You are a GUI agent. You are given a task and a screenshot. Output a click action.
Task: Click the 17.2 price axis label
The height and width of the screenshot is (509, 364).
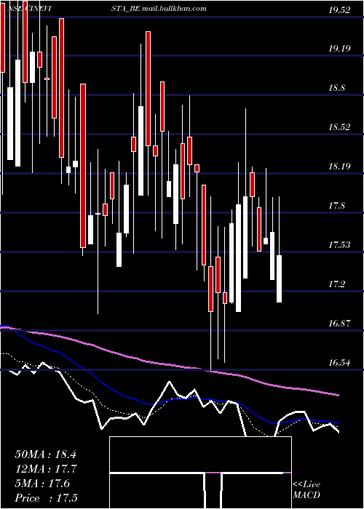337,285
